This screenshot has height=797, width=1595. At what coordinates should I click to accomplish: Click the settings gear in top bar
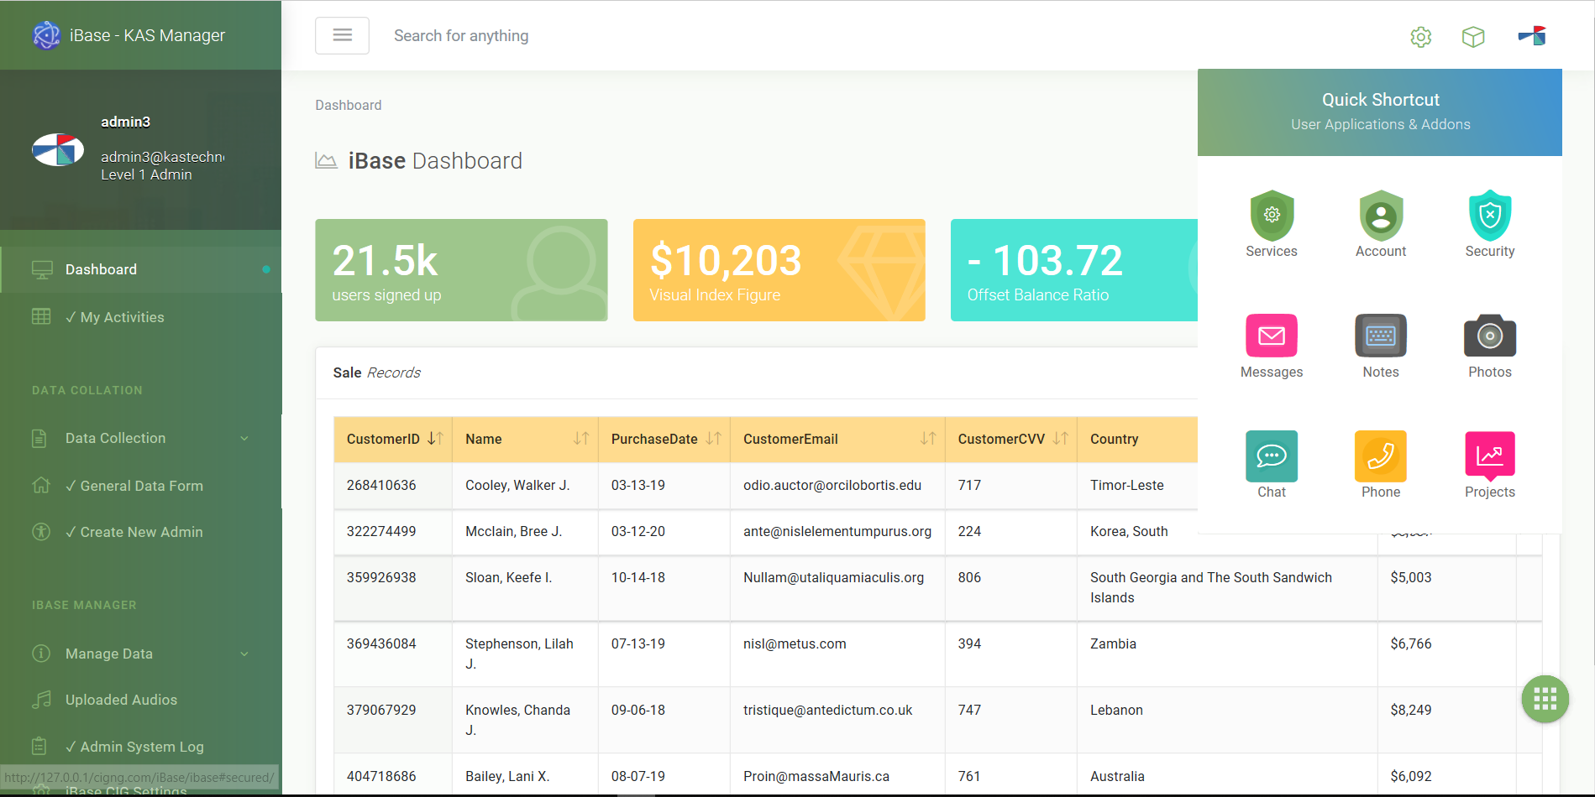1420,37
